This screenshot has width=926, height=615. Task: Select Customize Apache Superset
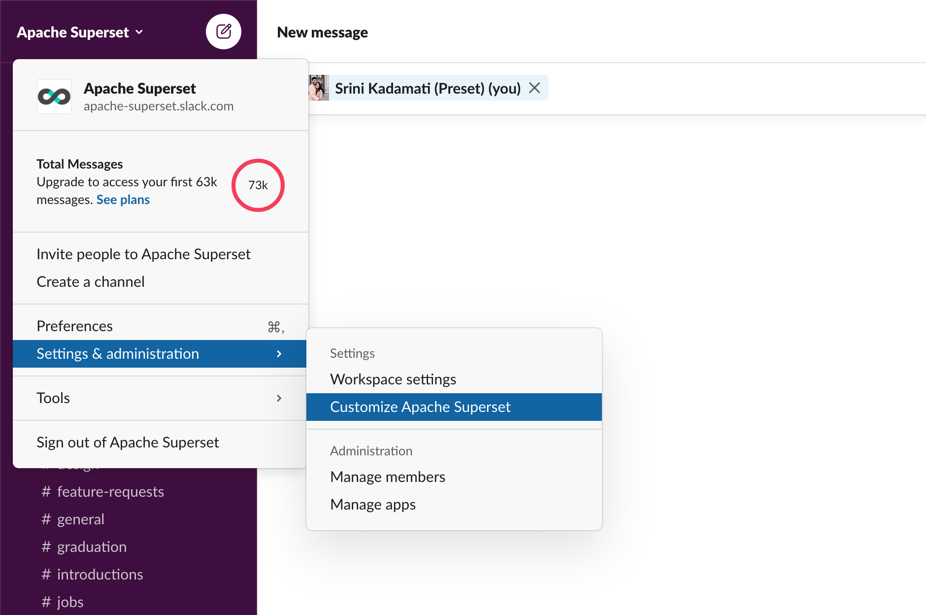[420, 407]
